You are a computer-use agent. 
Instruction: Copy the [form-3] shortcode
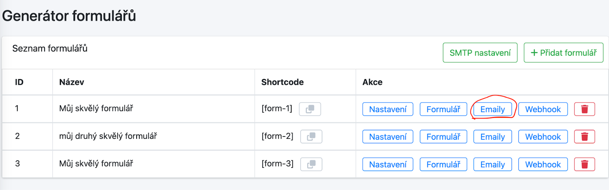pos(311,164)
